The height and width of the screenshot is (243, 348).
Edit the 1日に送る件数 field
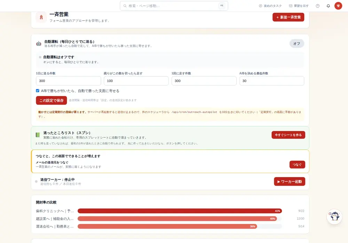(x=68, y=81)
